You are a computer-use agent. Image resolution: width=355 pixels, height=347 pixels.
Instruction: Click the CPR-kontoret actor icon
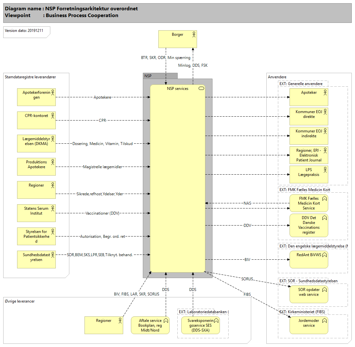(53, 116)
